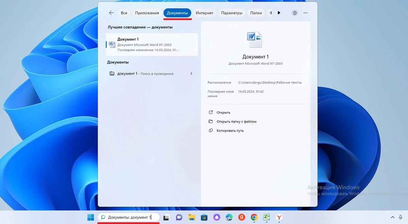Open the D user account avatar
Screen dimensions: 408x224
[x=295, y=13]
